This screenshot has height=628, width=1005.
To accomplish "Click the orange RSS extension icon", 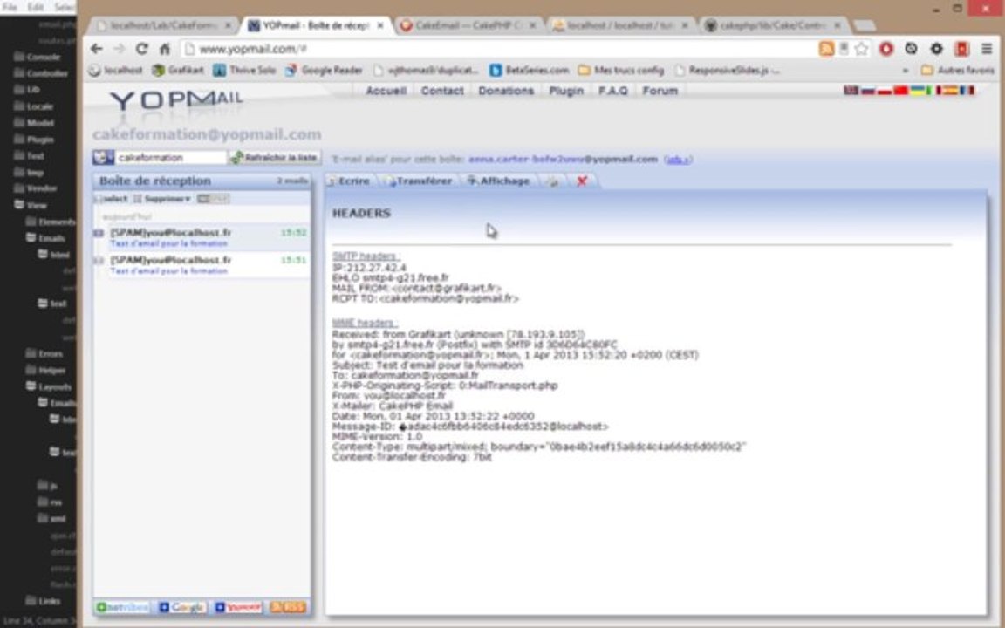I will 827,49.
